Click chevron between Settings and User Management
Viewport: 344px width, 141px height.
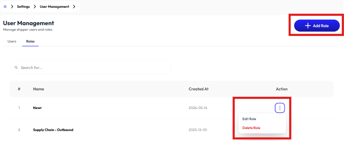coord(35,6)
